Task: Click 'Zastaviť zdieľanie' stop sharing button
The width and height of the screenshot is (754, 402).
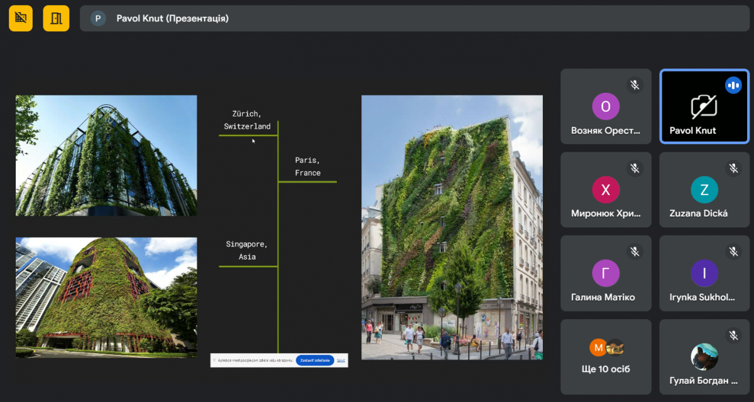Action: point(315,361)
